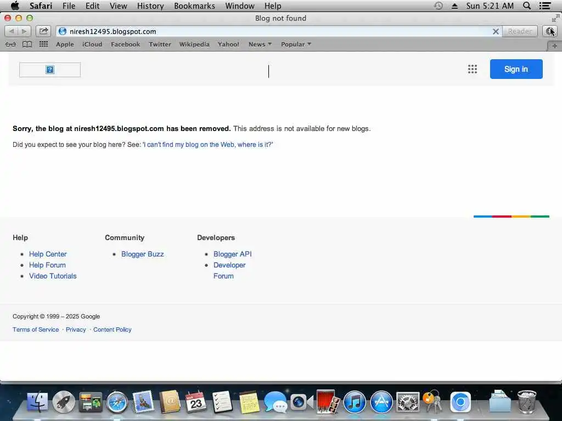Click the Wikipedia bookmark
This screenshot has width=562, height=421.
tap(194, 44)
